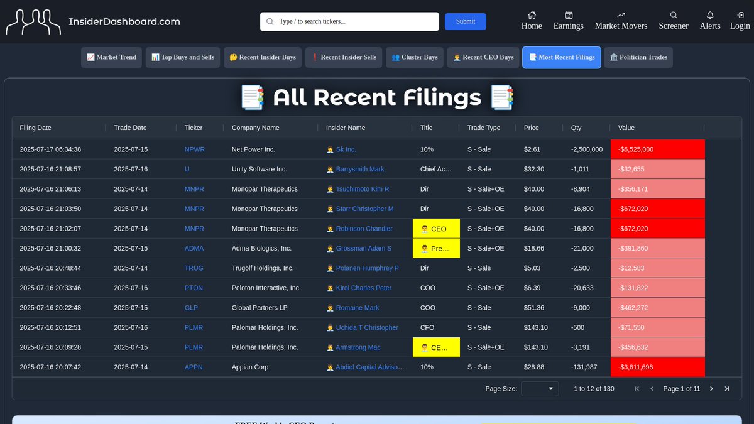Open Tsuchimoto Kim R insider link
Screen dimensions: 754x424
[x=363, y=189]
